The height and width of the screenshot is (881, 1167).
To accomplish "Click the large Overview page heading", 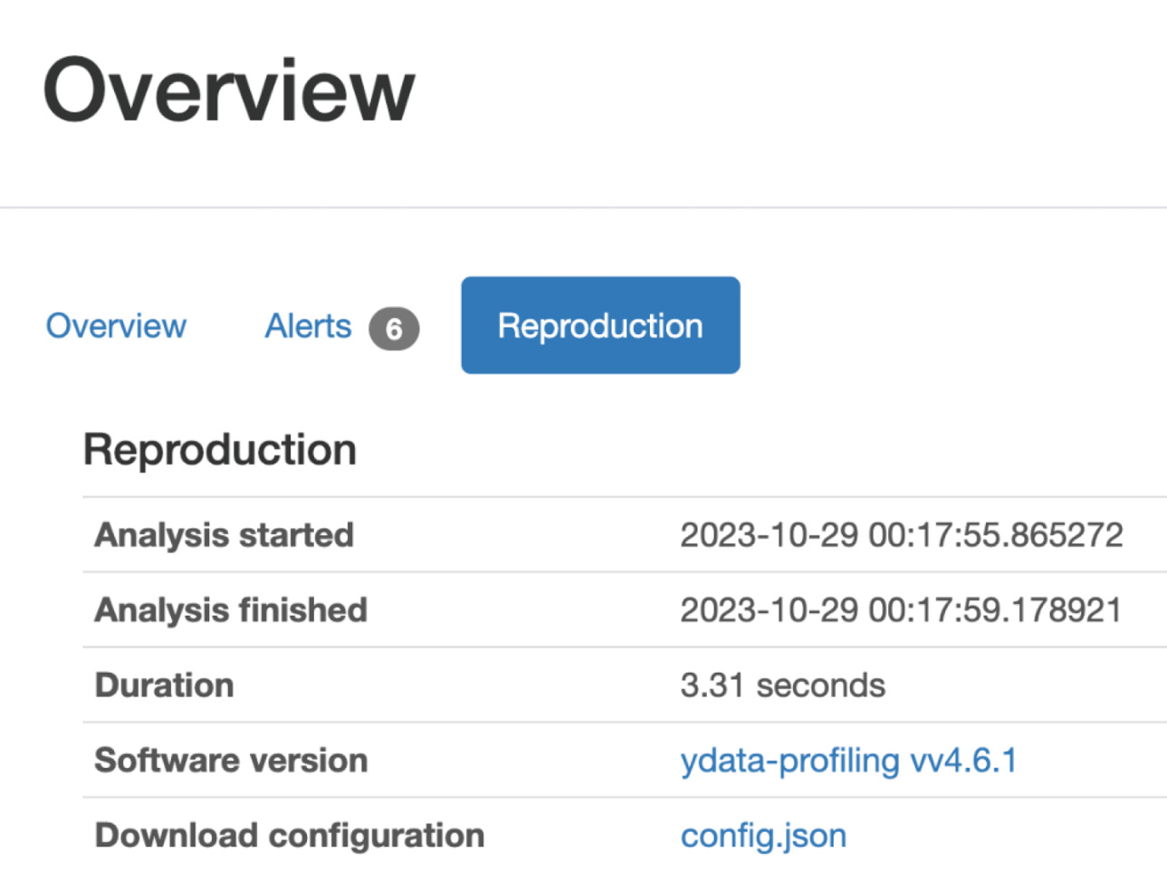I will [228, 90].
